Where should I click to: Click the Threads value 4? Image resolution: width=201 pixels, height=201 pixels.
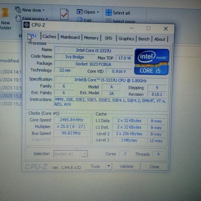(158, 154)
